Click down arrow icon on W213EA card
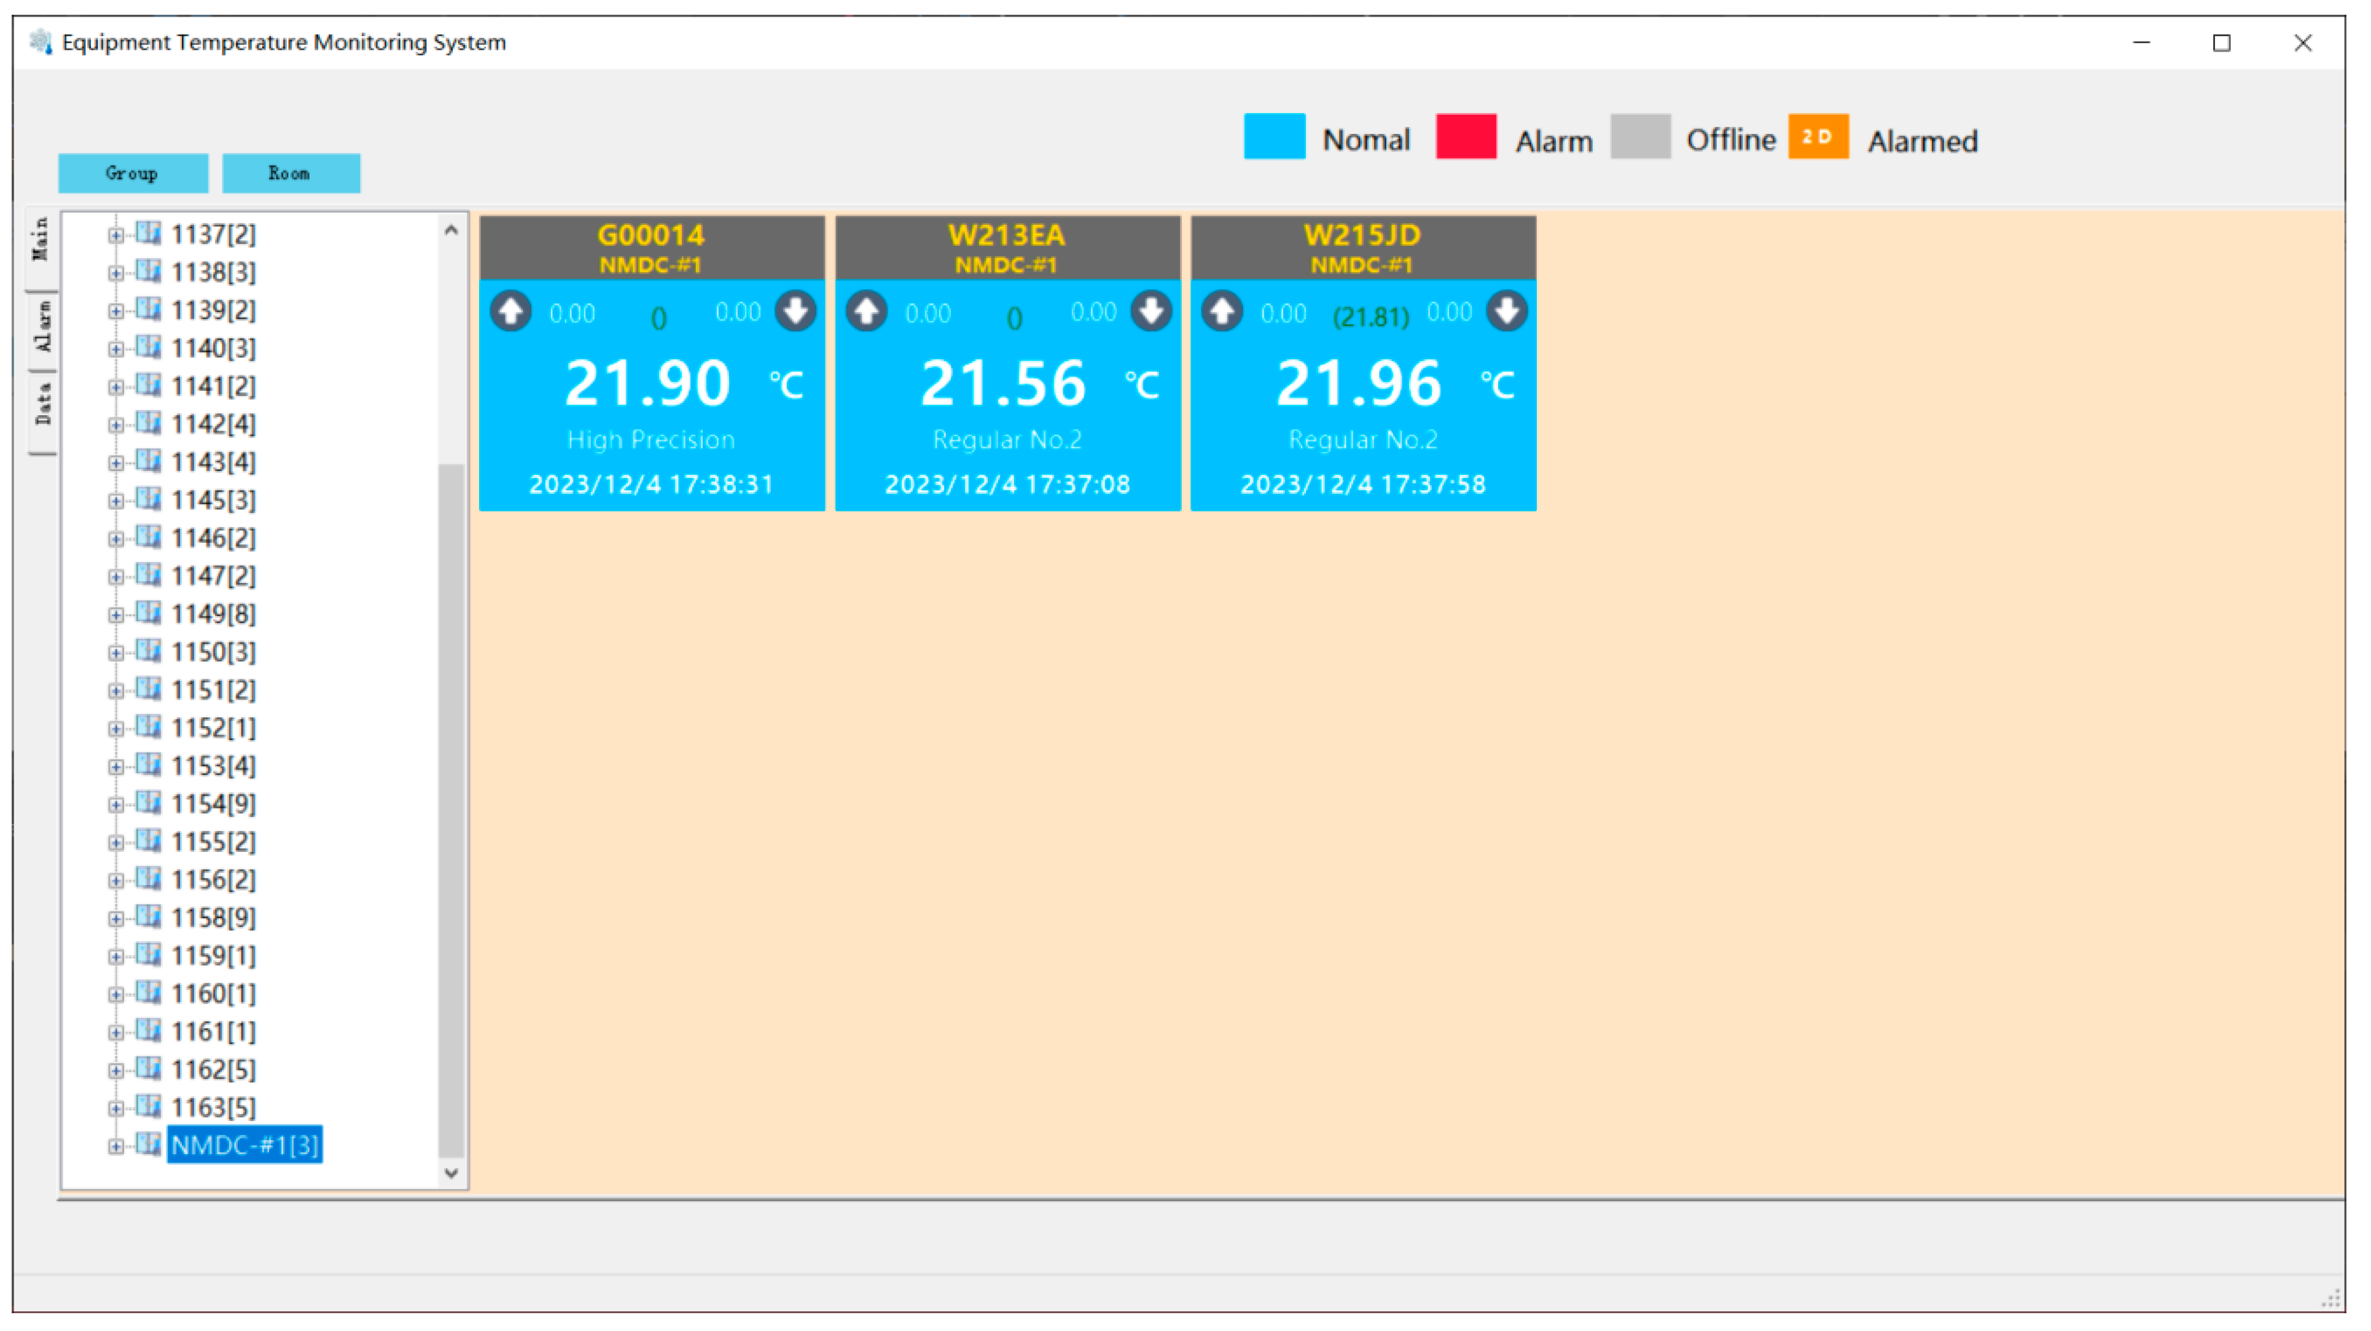The height and width of the screenshot is (1331, 2371). (1152, 311)
